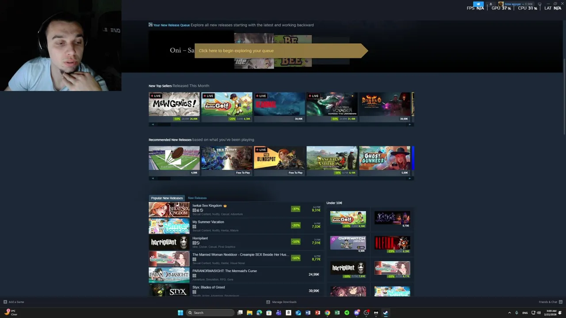Open Horripilant capsule in Under 10€

[x=348, y=269]
